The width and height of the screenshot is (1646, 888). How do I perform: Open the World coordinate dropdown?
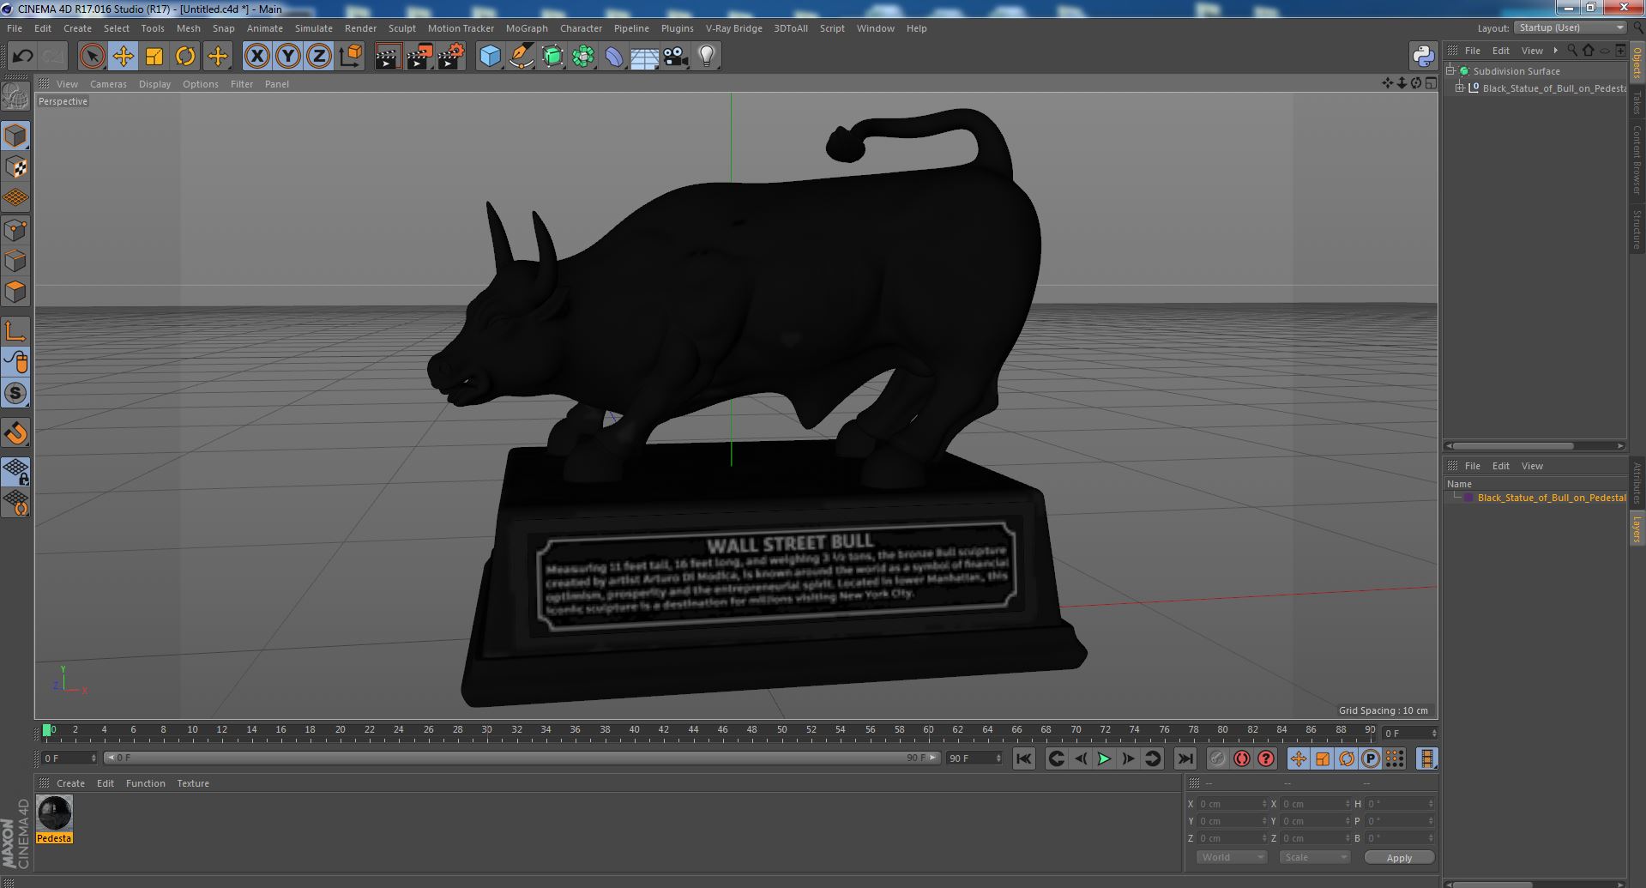click(1231, 857)
